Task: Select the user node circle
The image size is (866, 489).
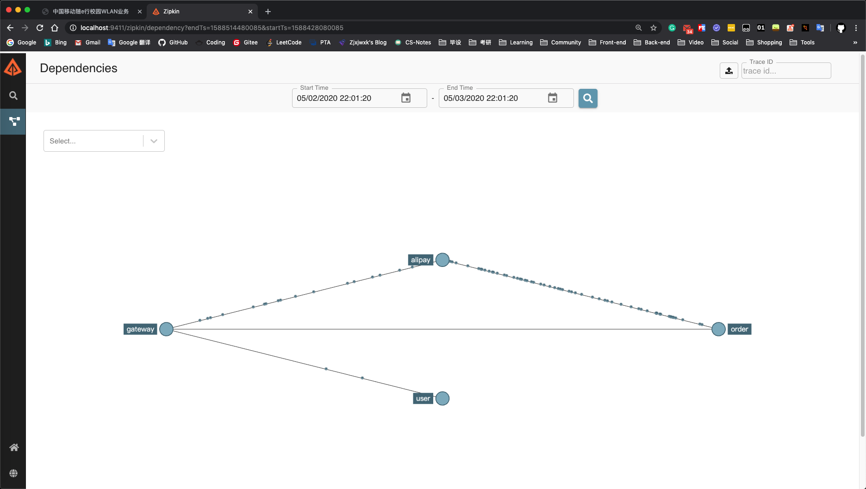Action: pyautogui.click(x=442, y=398)
